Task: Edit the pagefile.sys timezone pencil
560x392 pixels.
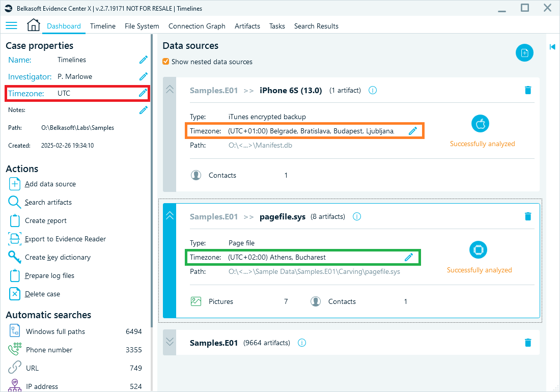Action: (409, 257)
